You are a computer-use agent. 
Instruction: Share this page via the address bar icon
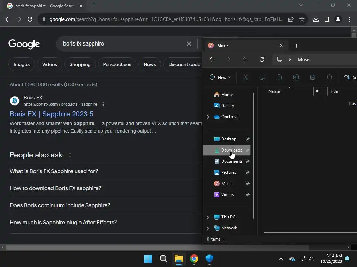[x=291, y=19]
